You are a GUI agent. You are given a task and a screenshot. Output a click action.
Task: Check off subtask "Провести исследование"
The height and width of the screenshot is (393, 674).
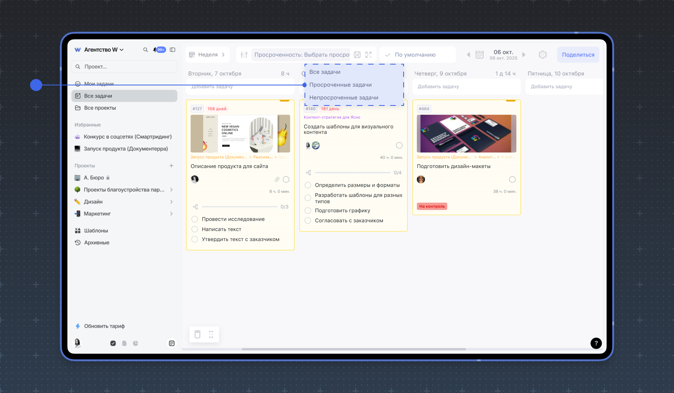pos(195,219)
